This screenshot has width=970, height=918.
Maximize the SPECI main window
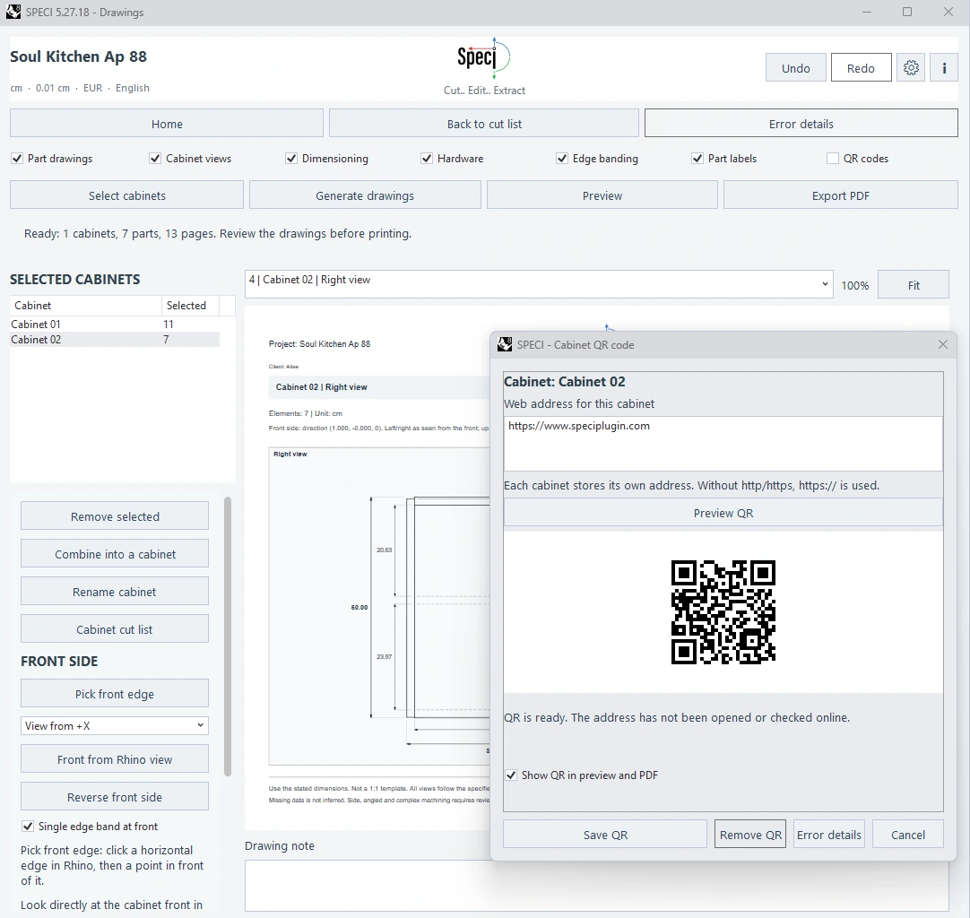(907, 12)
